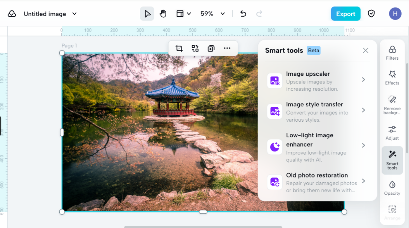Click the cloud save icon
Image resolution: width=409 pixels, height=228 pixels.
tap(12, 14)
